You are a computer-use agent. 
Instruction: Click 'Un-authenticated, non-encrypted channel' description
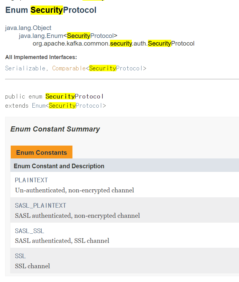click(x=75, y=190)
